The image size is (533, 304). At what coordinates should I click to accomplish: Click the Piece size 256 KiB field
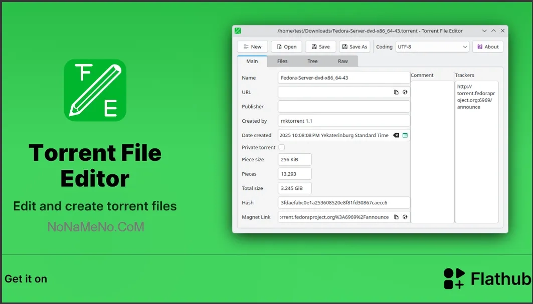pos(295,159)
